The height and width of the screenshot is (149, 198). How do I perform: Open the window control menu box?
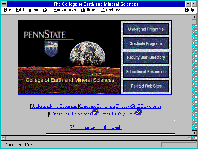[4, 4]
